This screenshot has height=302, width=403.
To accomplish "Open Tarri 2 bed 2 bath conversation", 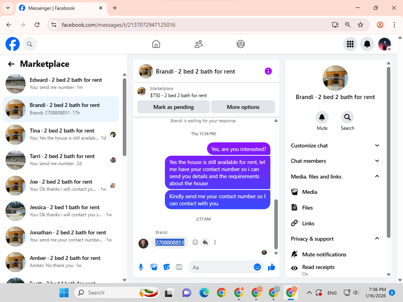I will coord(61,160).
